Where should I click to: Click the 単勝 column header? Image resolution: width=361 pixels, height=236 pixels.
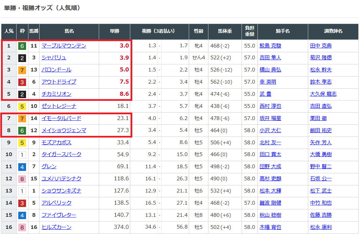(x=114, y=31)
